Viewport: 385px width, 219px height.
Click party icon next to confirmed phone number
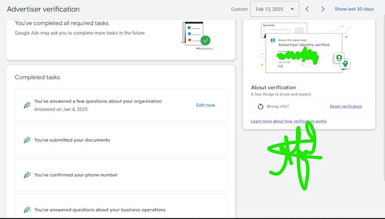27,175
